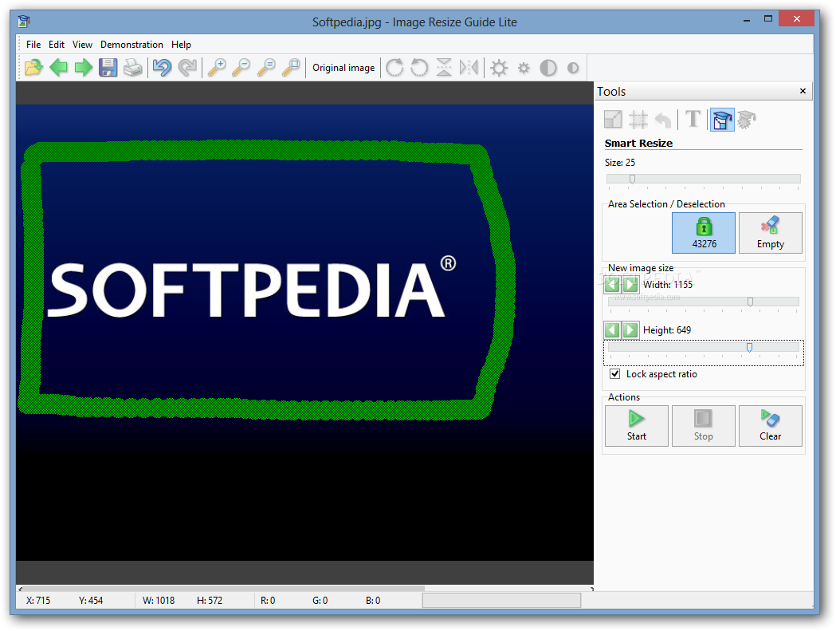Viewport: 836px width, 631px height.
Task: Click the Start action button
Action: pos(636,425)
